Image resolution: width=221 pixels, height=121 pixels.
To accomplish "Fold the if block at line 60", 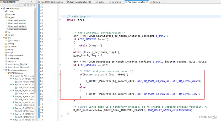I will tap(60, 65).
